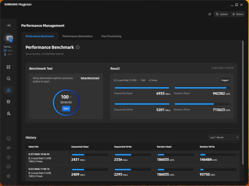Open the Performance bar-chart icon
This screenshot has width=249, height=186.
tap(8, 90)
